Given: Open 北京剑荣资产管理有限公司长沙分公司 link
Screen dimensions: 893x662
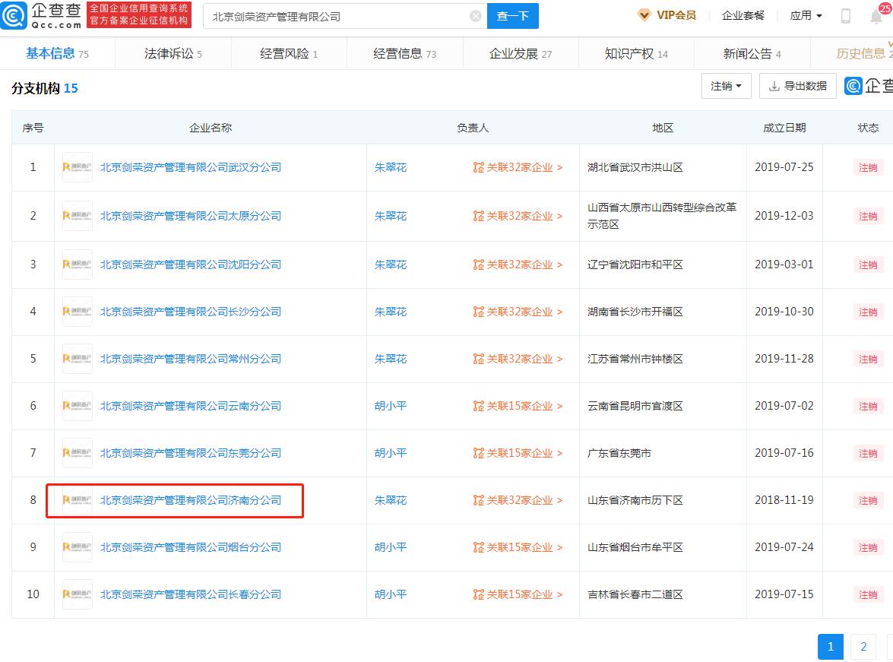Looking at the screenshot, I should pyautogui.click(x=191, y=312).
